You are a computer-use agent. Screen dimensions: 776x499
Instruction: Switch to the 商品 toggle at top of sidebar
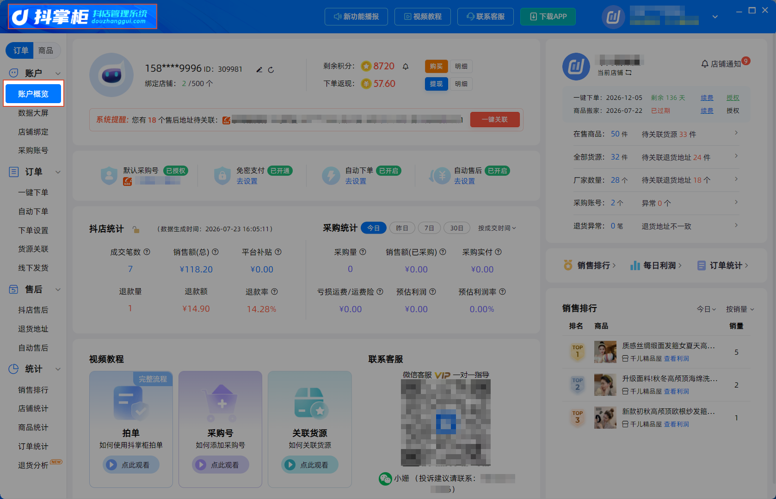pyautogui.click(x=46, y=50)
